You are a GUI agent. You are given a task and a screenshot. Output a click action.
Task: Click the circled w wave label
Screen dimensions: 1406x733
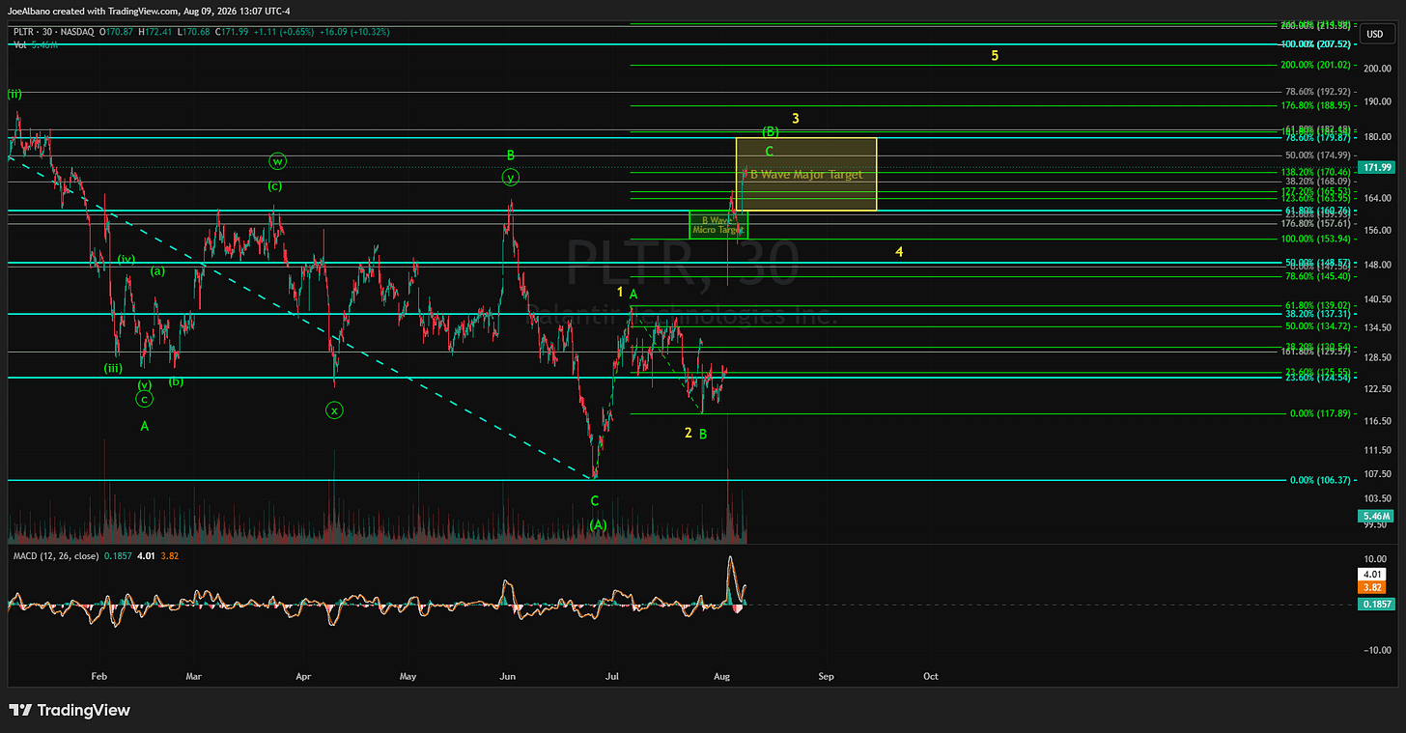(277, 161)
